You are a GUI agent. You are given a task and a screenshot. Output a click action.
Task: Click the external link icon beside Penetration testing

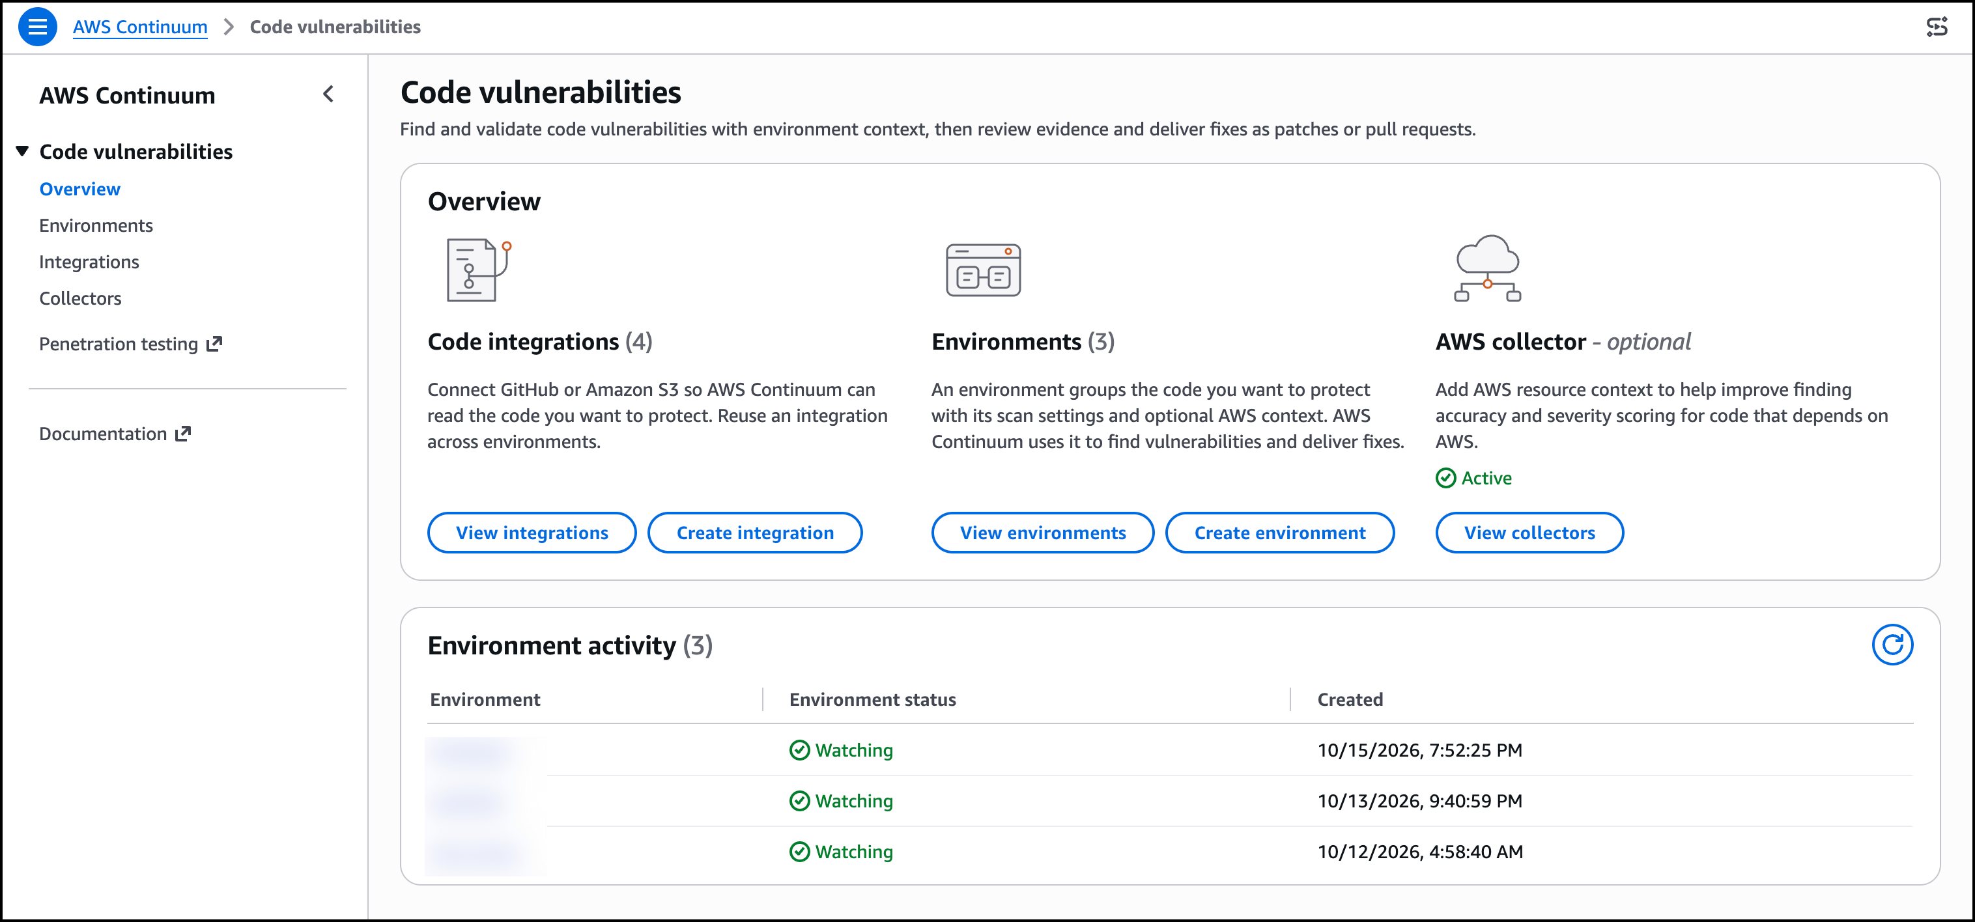coord(215,344)
